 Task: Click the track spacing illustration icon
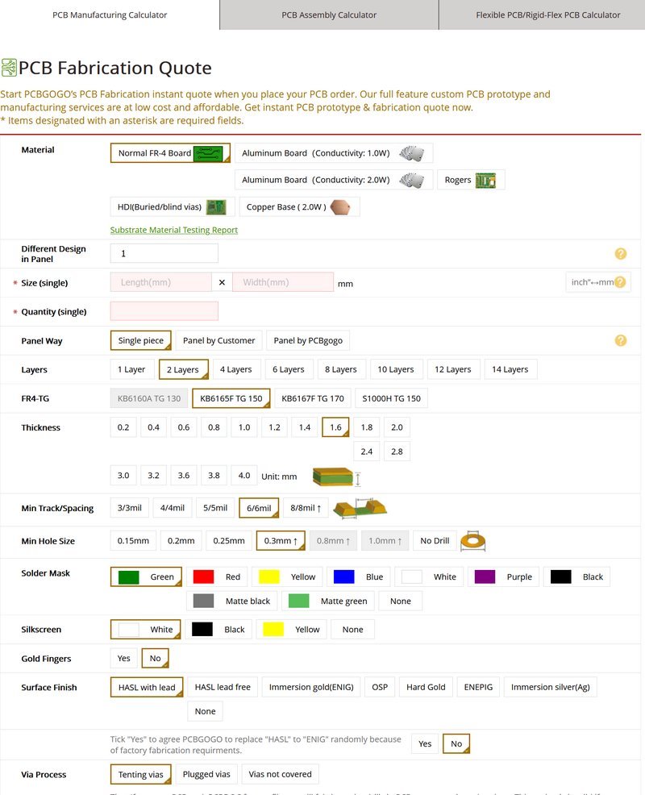[360, 508]
